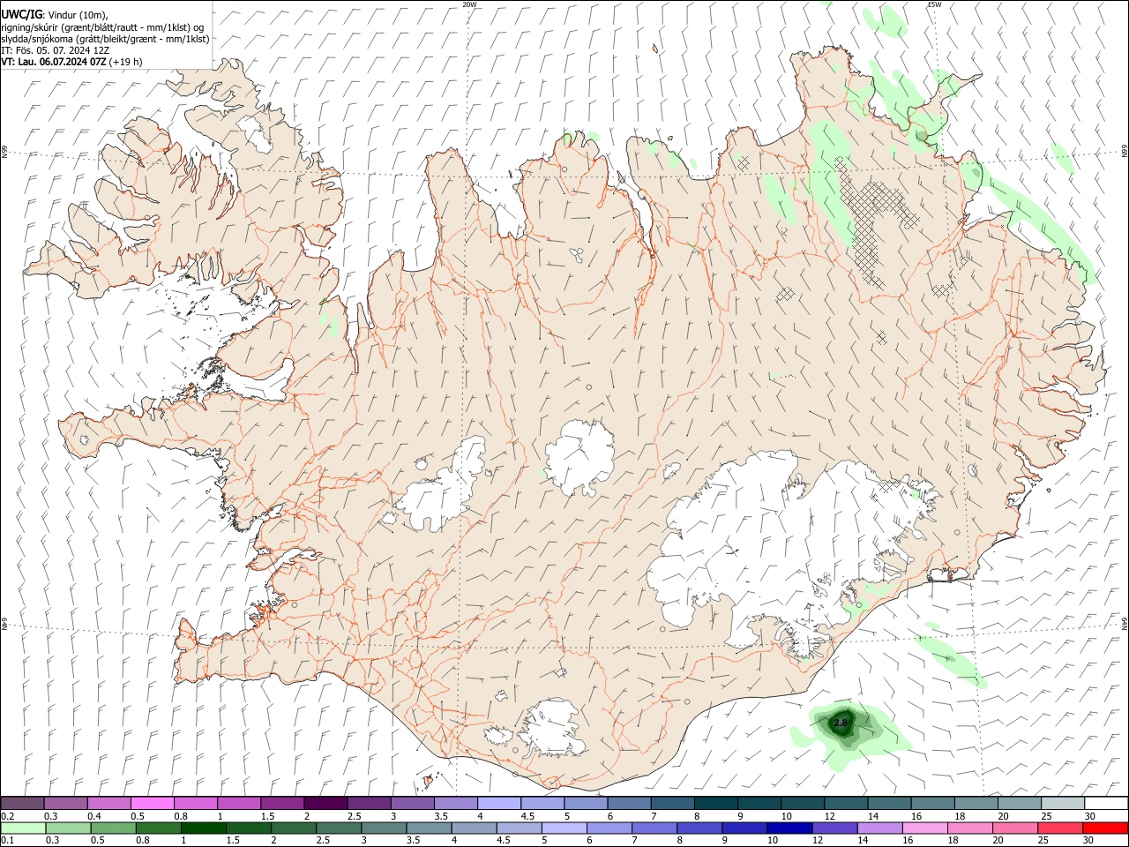The image size is (1129, 847).
Task: Click the pale lavender 4–4.5 swatch, upper scale
Action: tap(498, 803)
